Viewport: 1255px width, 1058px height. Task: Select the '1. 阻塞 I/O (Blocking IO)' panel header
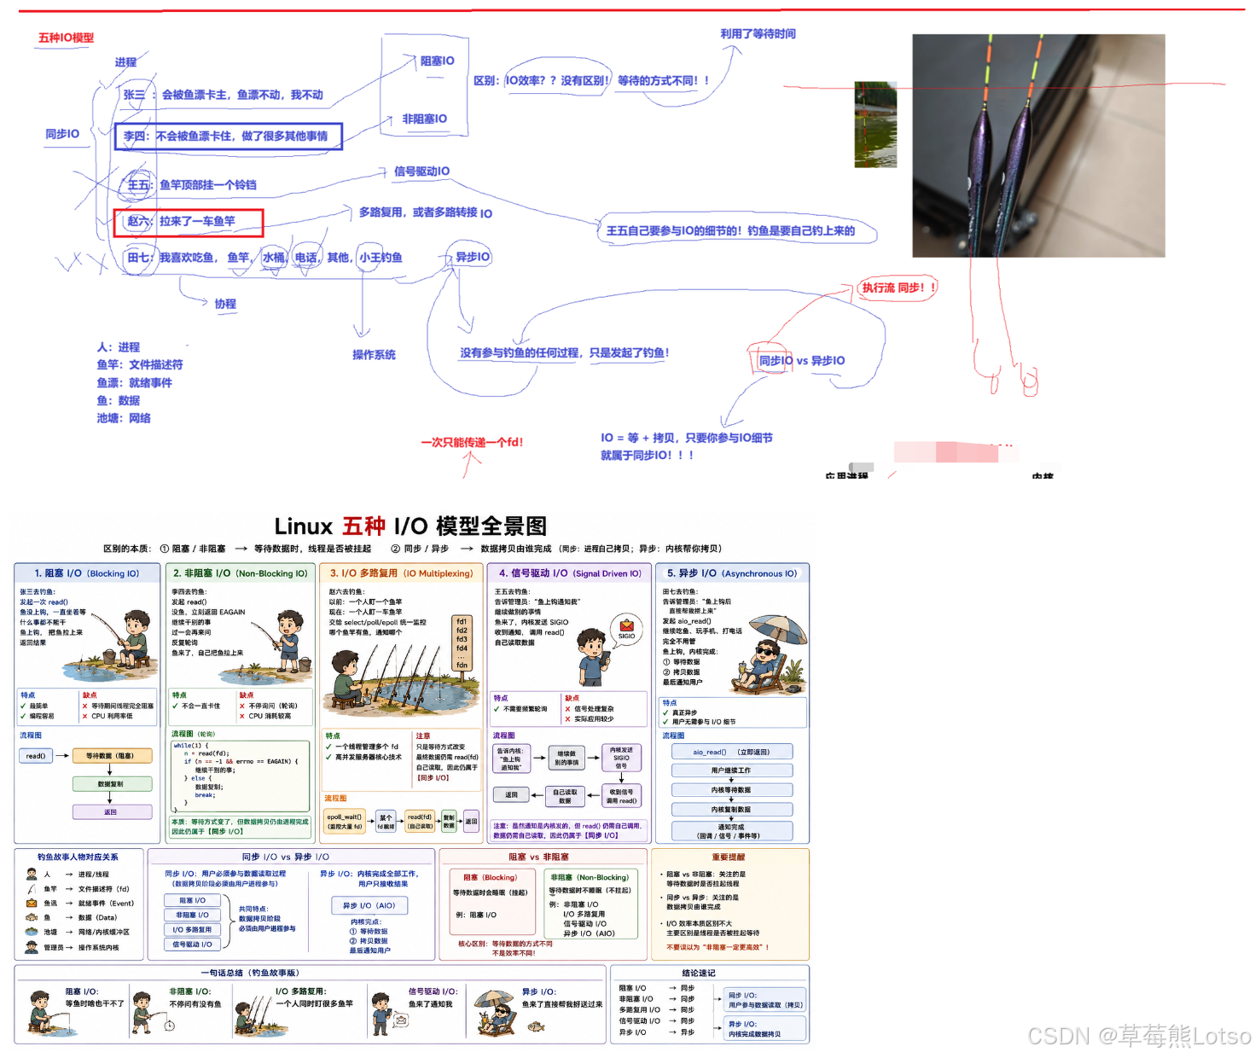[87, 573]
